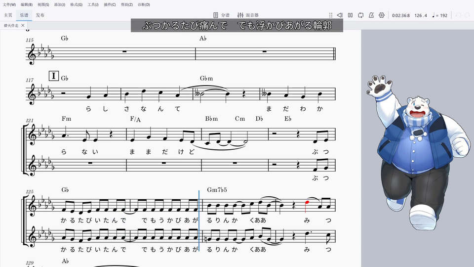Switch to the 乐谱 tab
This screenshot has height=267, width=474.
(24, 15)
